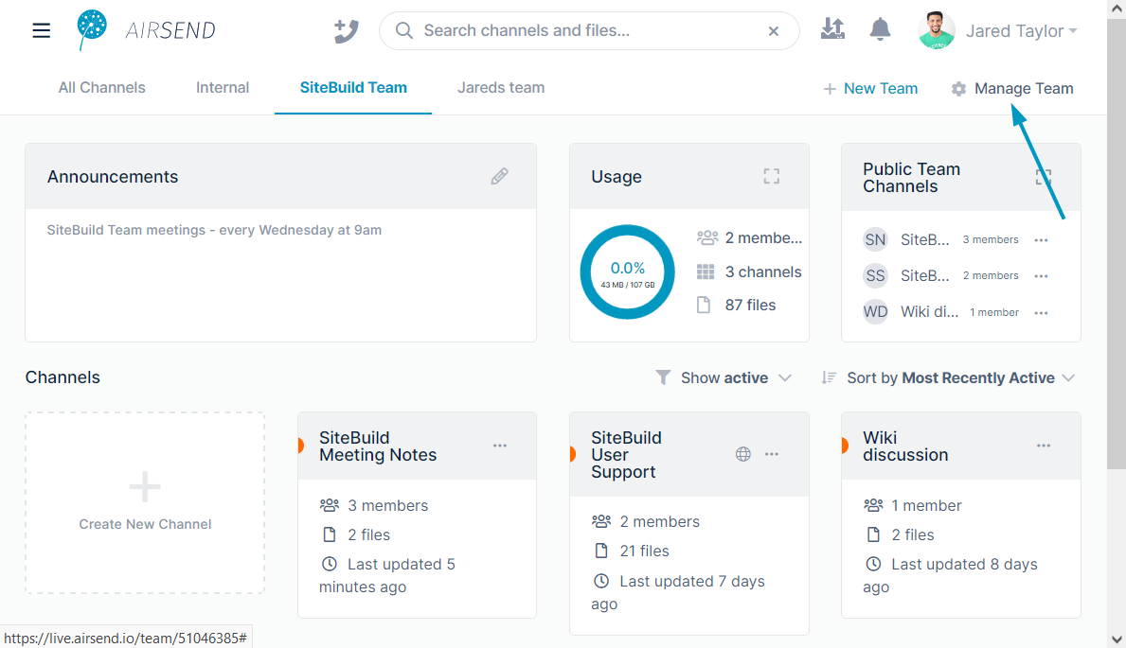Open the Wiki discussion channel card
This screenshot has height=648, width=1126.
pyautogui.click(x=905, y=447)
